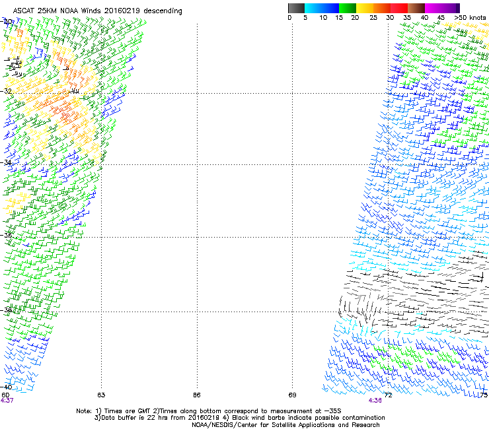Image resolution: width=489 pixels, height=429 pixels.
Task: Click the red 30-35 knots swatch
Action: tap(399, 8)
